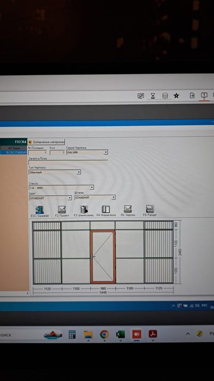Viewport: 214px width, 381px height.
Task: Click the ESC exit door icon
Action: coord(39,209)
